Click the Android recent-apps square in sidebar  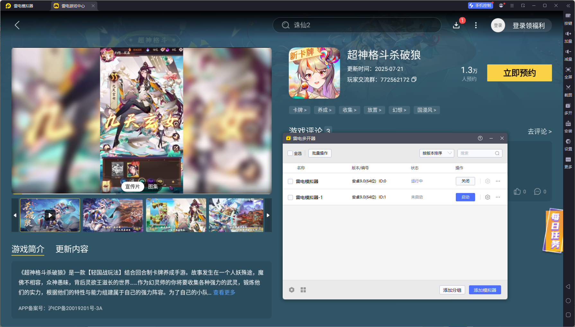point(568,315)
